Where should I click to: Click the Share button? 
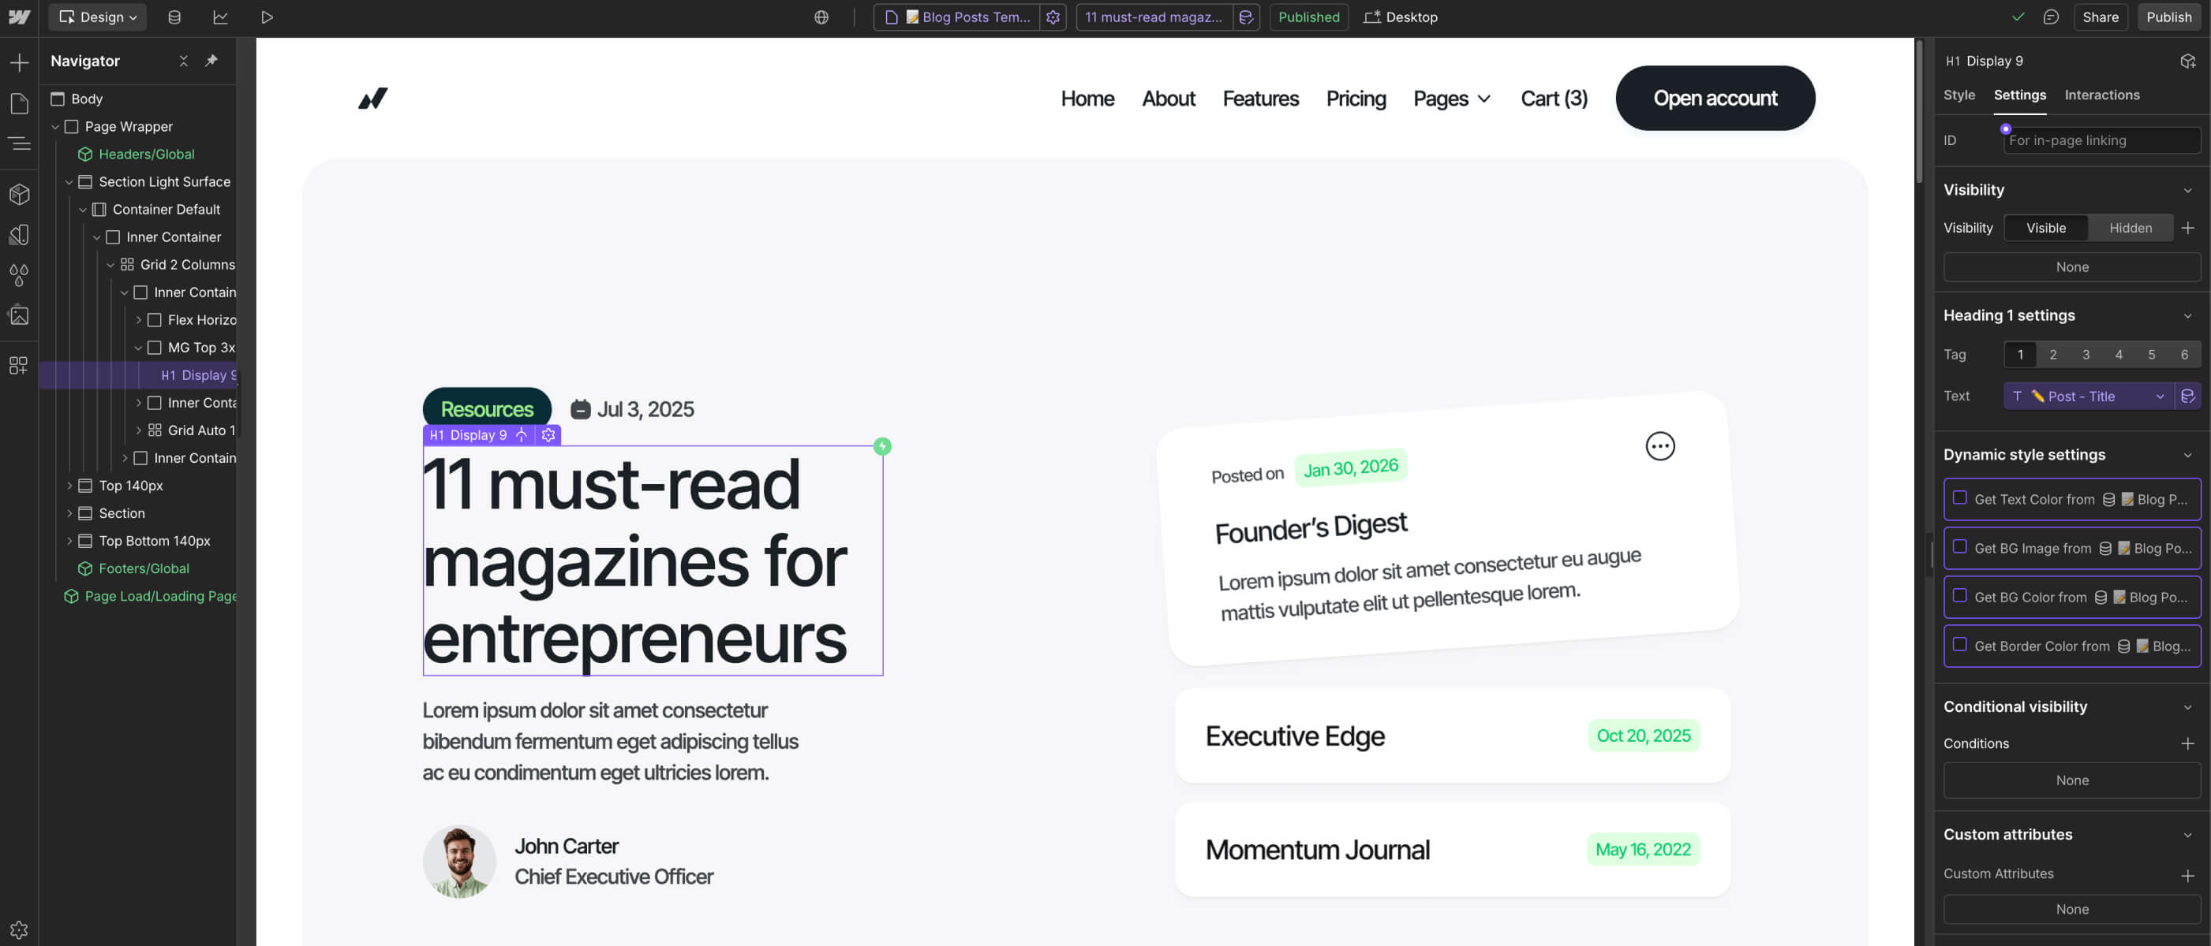[x=2100, y=17]
